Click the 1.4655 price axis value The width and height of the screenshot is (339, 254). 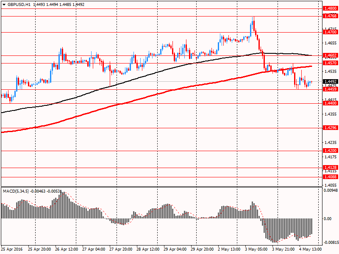pyautogui.click(x=331, y=43)
